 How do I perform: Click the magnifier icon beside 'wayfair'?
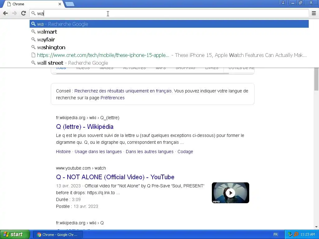pyautogui.click(x=33, y=40)
